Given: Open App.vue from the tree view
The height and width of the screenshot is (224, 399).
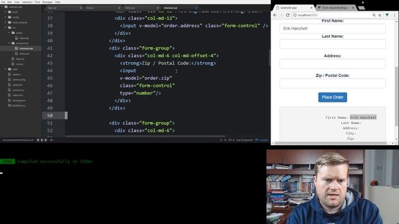Looking at the screenshot, I should pyautogui.click(x=21, y=58).
